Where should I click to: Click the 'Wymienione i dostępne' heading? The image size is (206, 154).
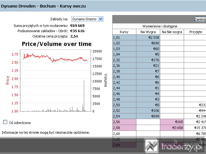click(160, 26)
